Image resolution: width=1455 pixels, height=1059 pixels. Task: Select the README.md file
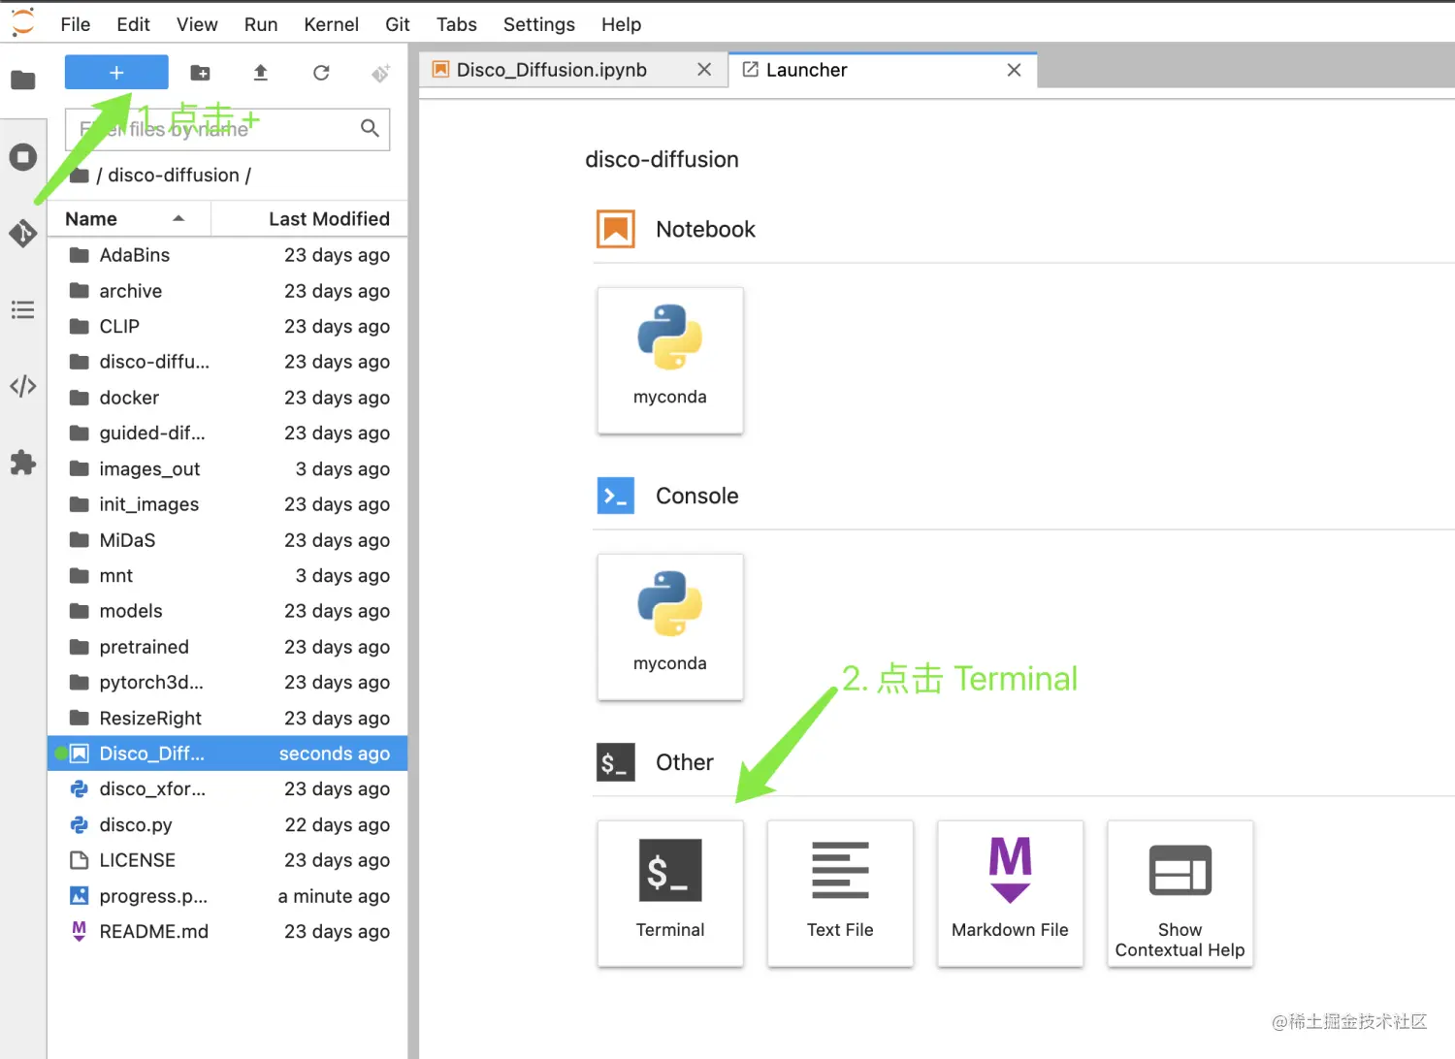click(x=227, y=932)
